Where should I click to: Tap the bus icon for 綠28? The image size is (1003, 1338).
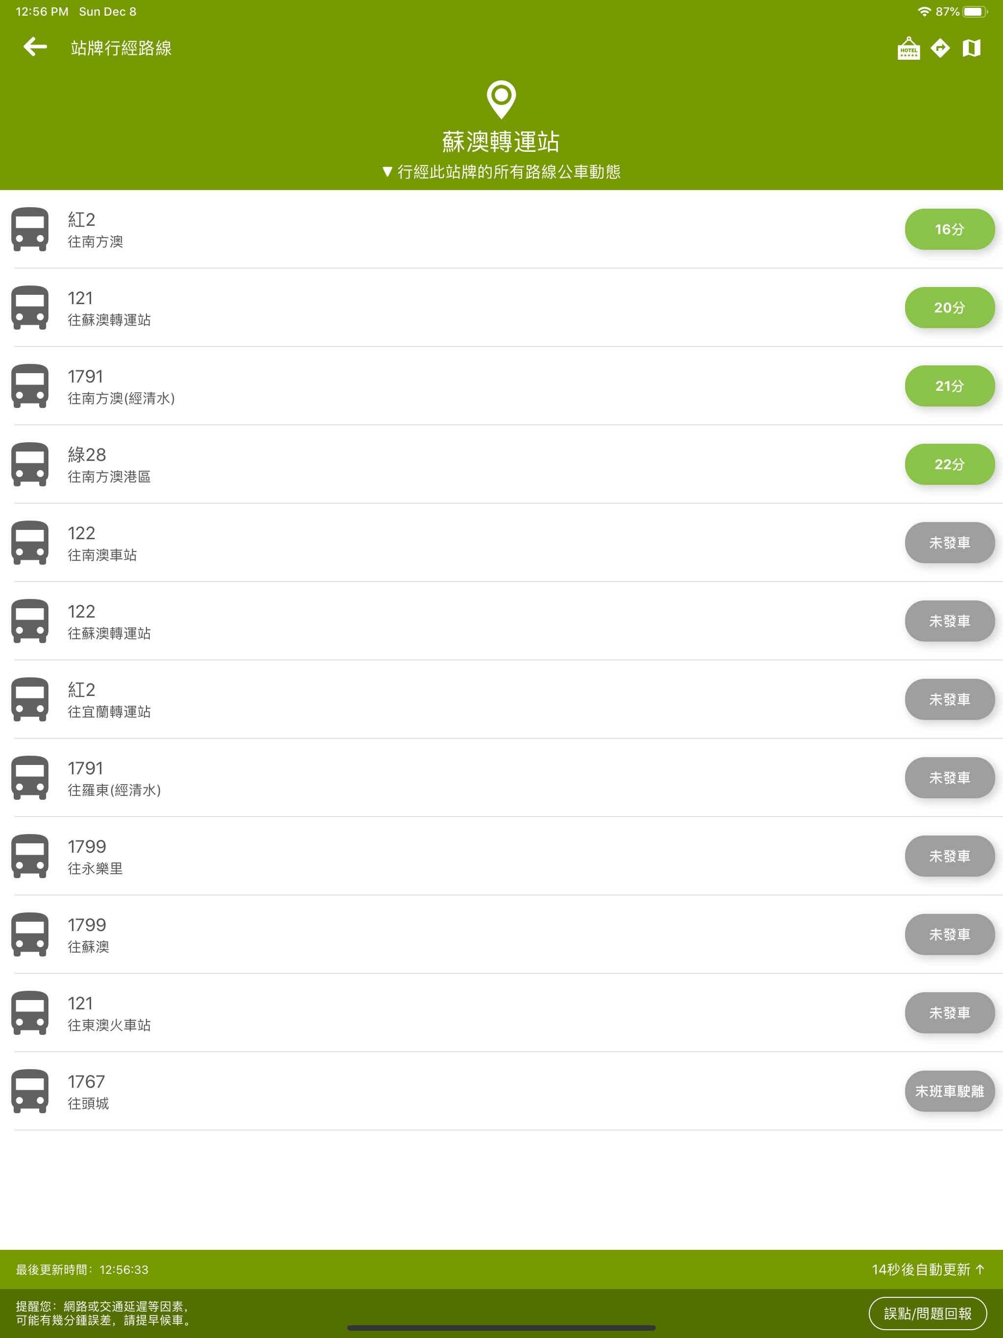[30, 465]
